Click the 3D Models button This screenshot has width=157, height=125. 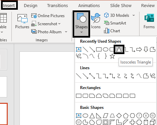pos(117,15)
